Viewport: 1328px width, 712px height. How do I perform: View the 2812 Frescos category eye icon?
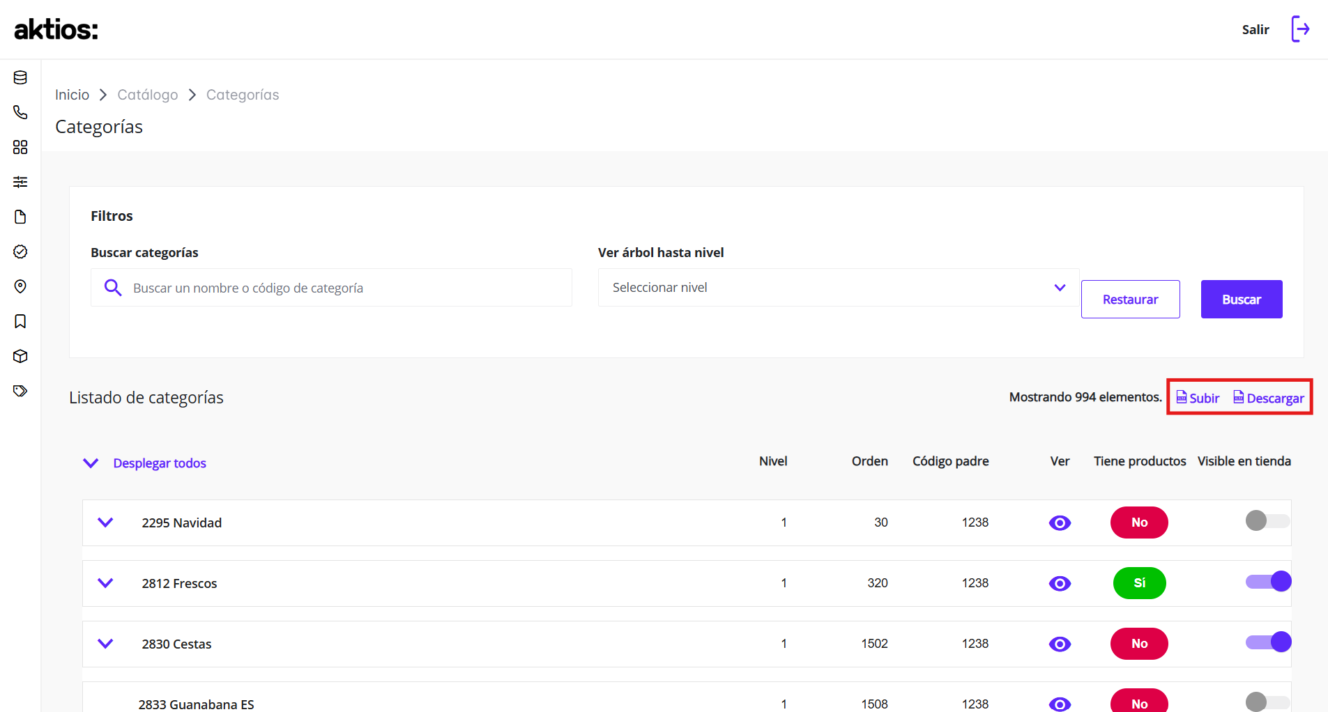(1060, 583)
